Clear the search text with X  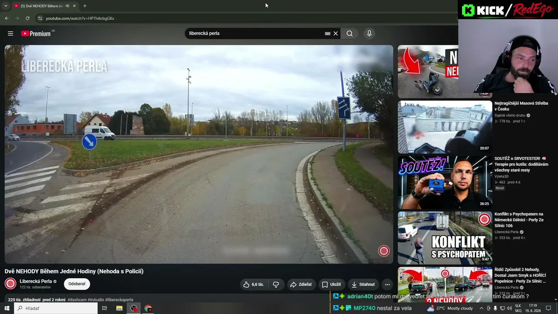pyautogui.click(x=336, y=34)
